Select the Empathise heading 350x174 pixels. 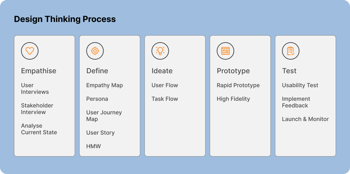[x=38, y=71]
